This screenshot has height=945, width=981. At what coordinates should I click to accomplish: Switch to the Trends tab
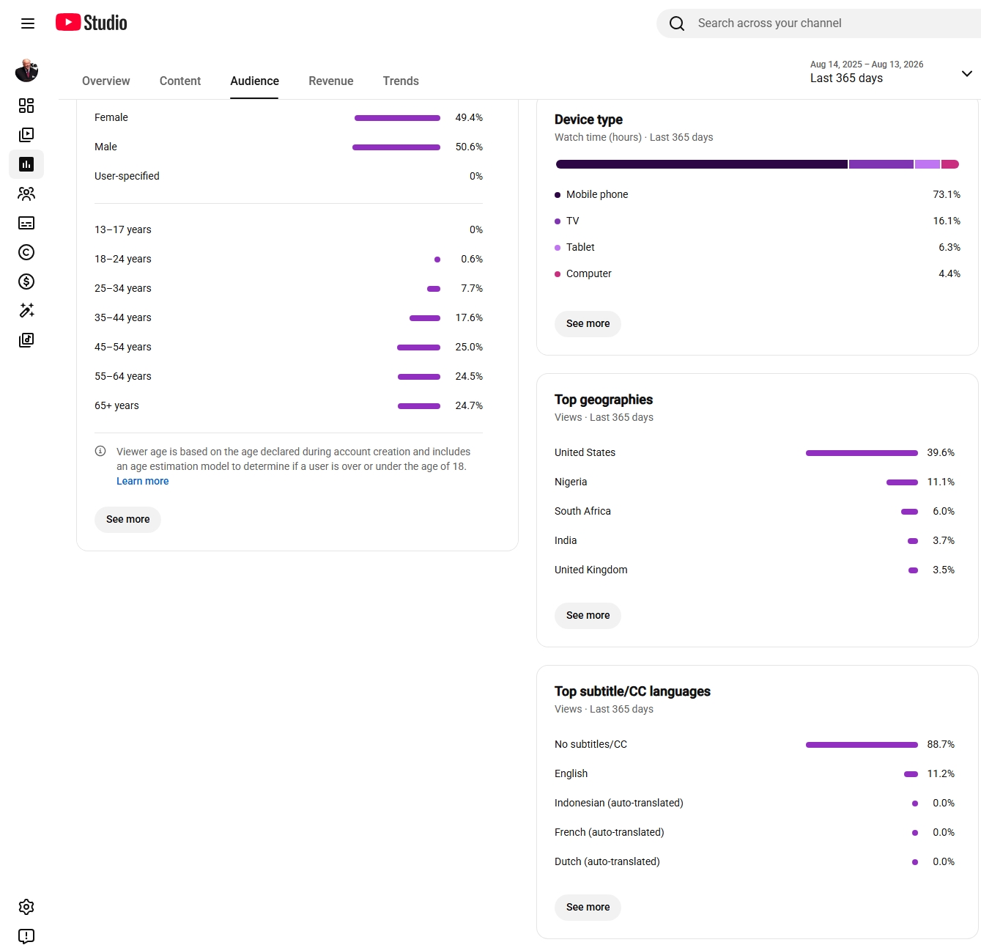[x=401, y=81]
